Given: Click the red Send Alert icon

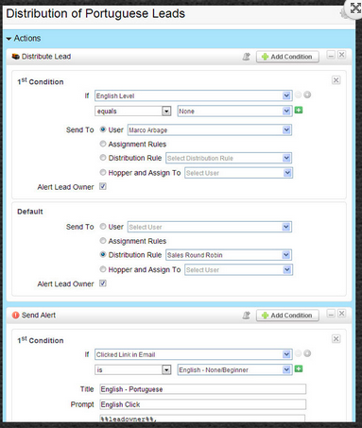Looking at the screenshot, I should click(15, 315).
